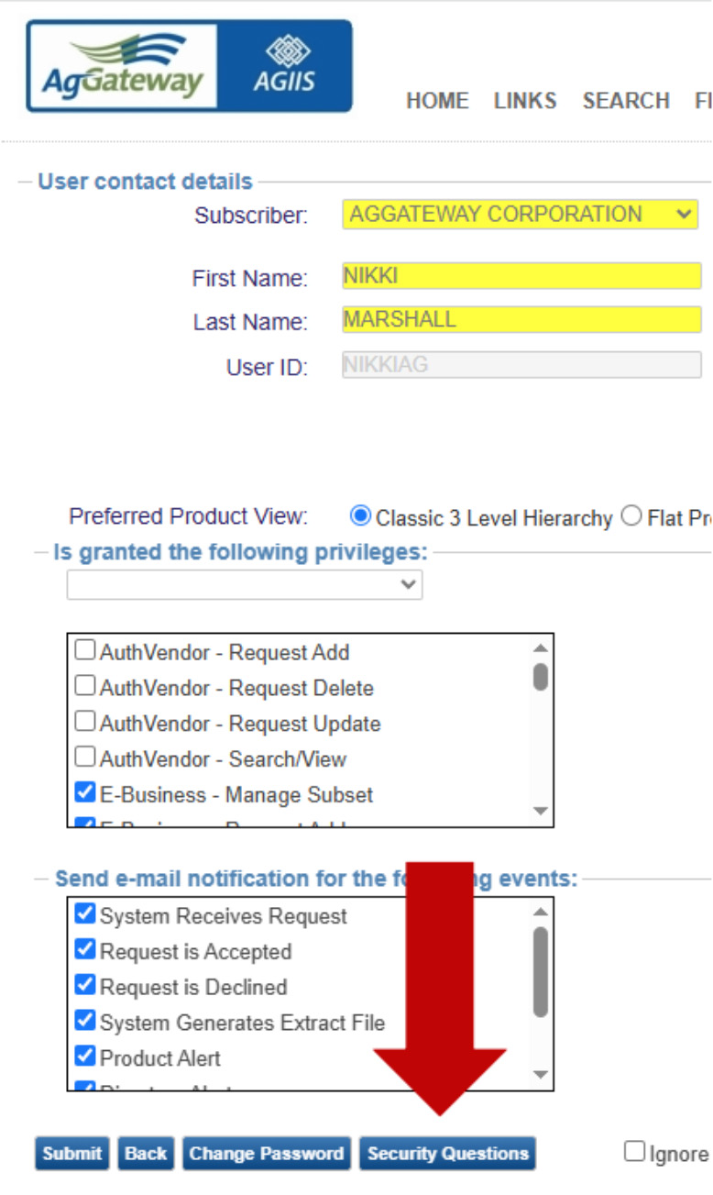Open the SEARCH menu item
Viewport: 713px width, 1195px height.
(x=626, y=101)
